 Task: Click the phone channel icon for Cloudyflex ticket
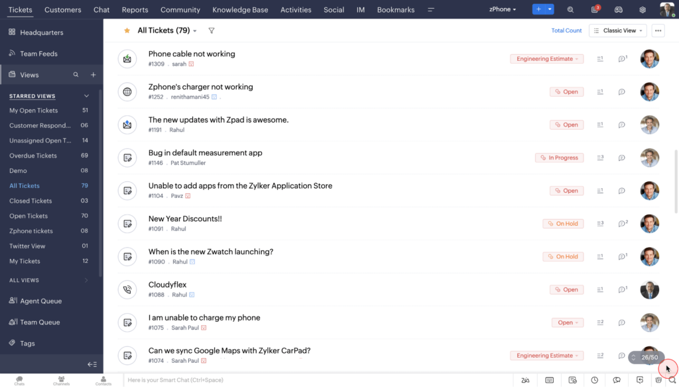(x=127, y=289)
